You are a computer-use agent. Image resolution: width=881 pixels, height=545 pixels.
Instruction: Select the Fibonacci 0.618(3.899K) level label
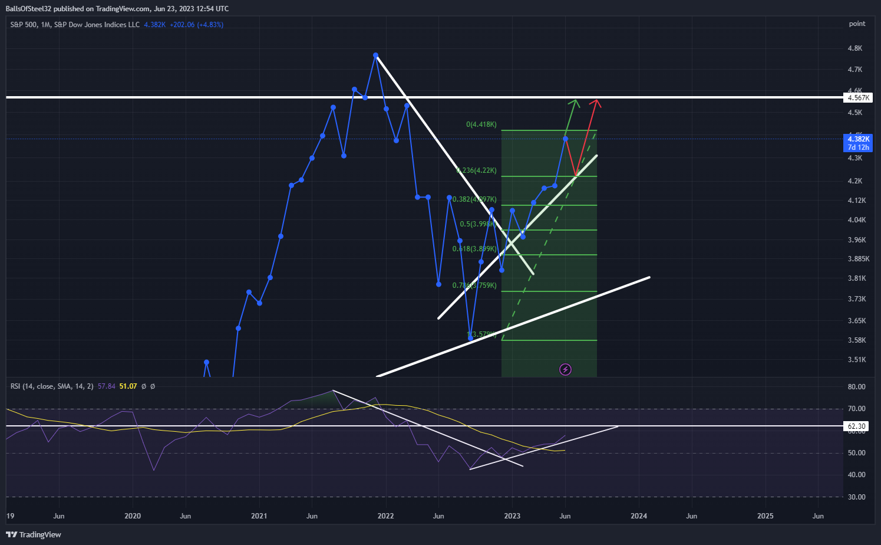pos(474,249)
